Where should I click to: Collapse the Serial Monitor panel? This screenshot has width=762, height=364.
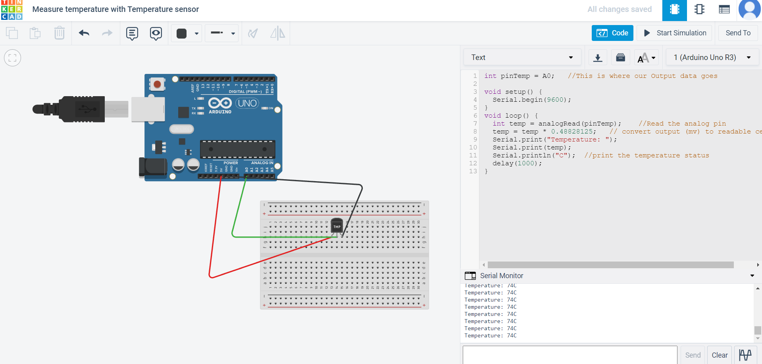[752, 275]
